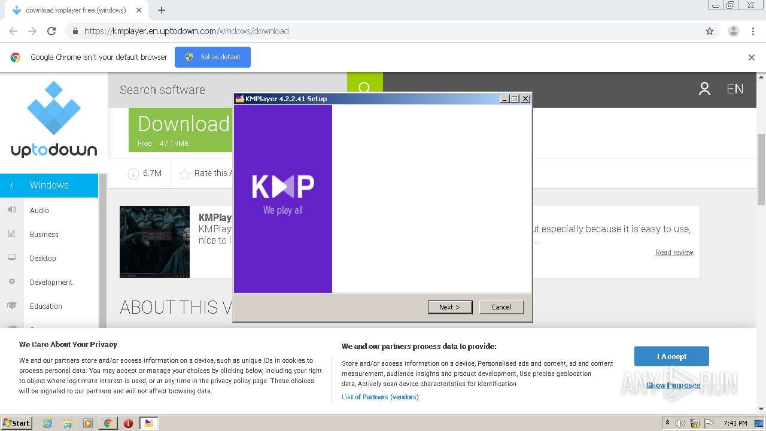Collapse the Windows category back arrow

(11, 186)
